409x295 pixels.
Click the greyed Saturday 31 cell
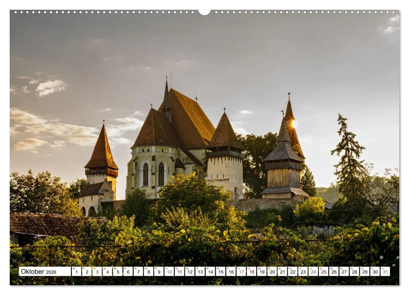[x=385, y=272]
